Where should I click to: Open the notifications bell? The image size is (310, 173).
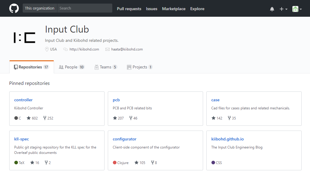click(x=272, y=9)
